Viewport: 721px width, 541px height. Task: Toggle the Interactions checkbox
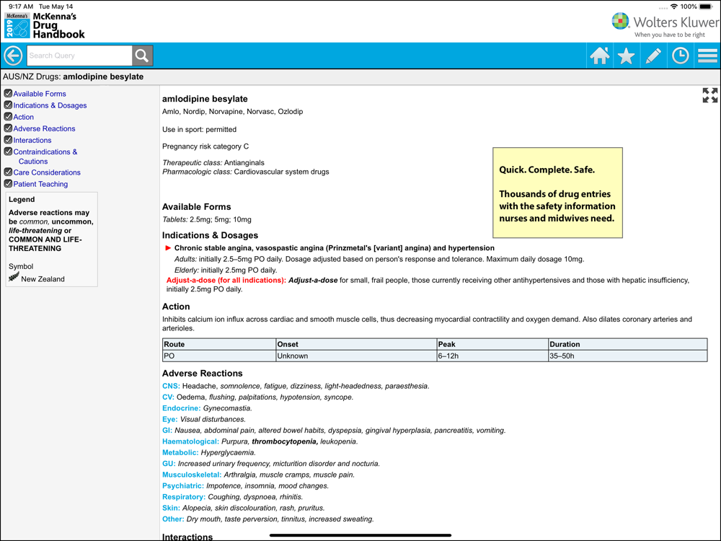pyautogui.click(x=8, y=139)
